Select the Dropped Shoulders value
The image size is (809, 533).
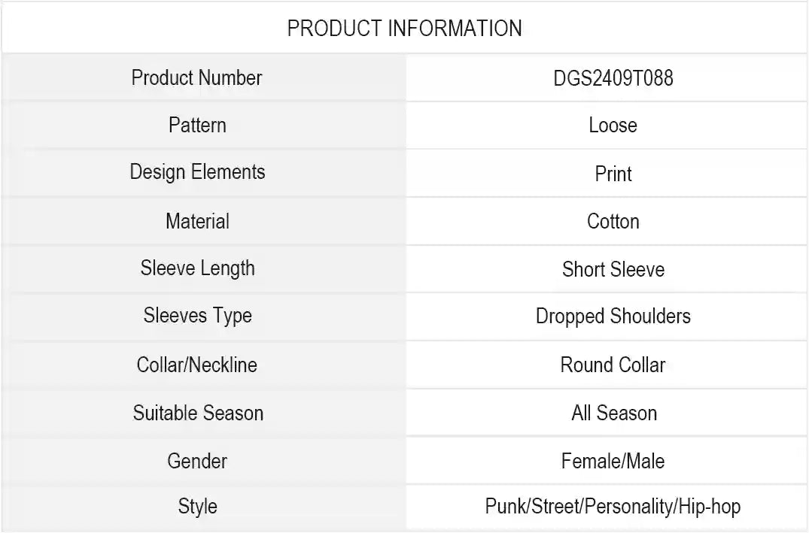click(x=613, y=316)
